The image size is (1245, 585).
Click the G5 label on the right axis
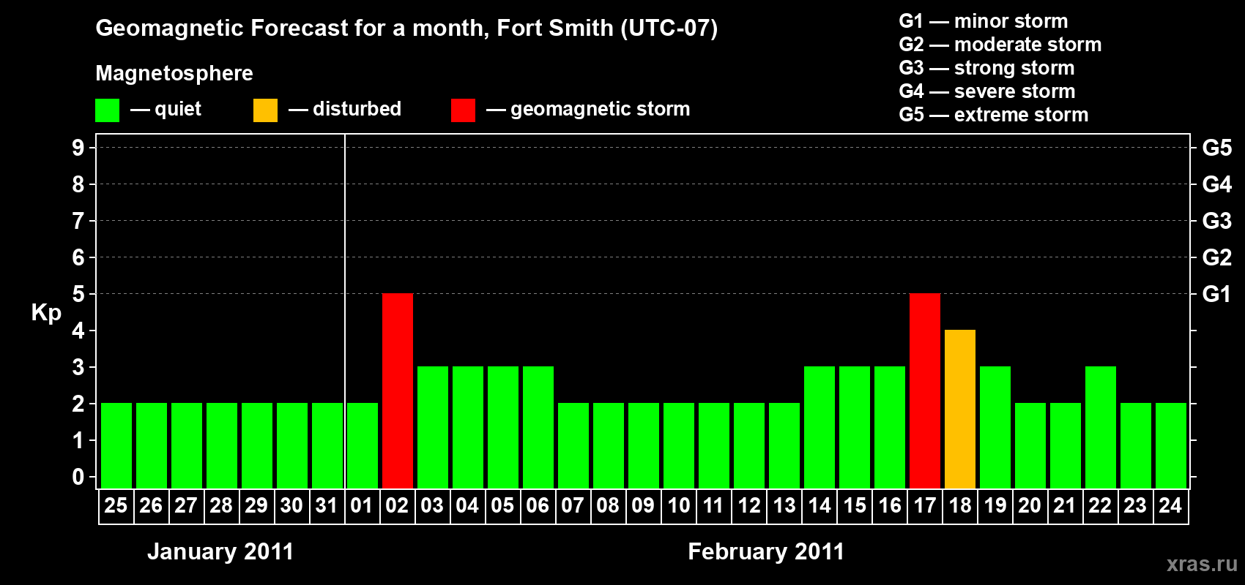click(1217, 148)
